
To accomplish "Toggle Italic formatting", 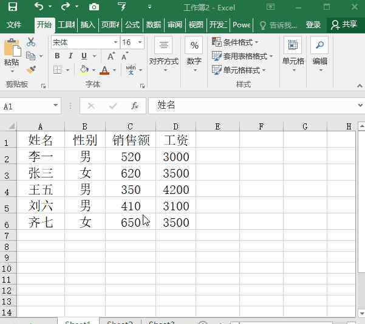I will [x=70, y=56].
